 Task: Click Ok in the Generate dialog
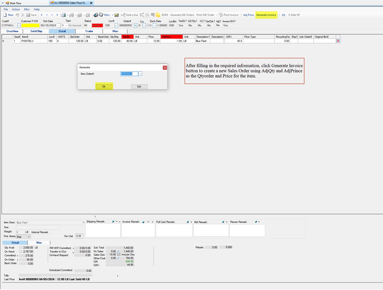pyautogui.click(x=104, y=86)
